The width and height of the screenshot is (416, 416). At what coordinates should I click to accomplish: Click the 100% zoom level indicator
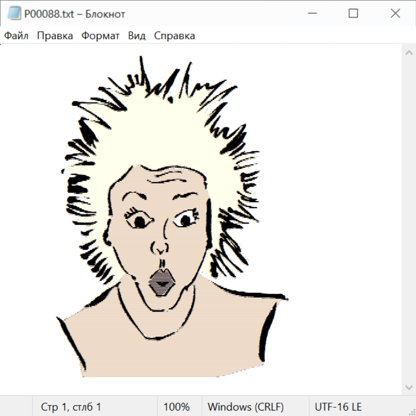click(x=177, y=407)
